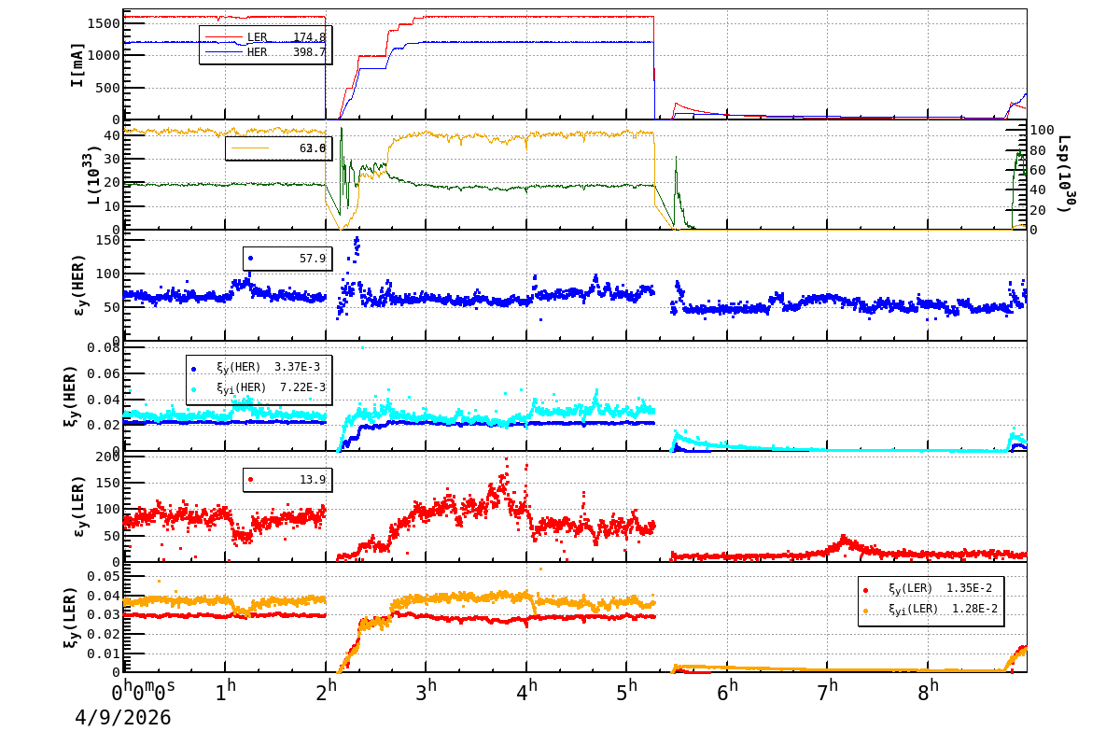Click the L(10^33) luminosity axis label
1120x745 pixels.
[x=92, y=176]
